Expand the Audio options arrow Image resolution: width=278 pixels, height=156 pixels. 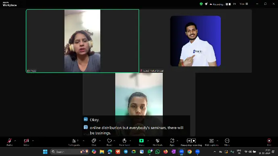tap(15, 141)
